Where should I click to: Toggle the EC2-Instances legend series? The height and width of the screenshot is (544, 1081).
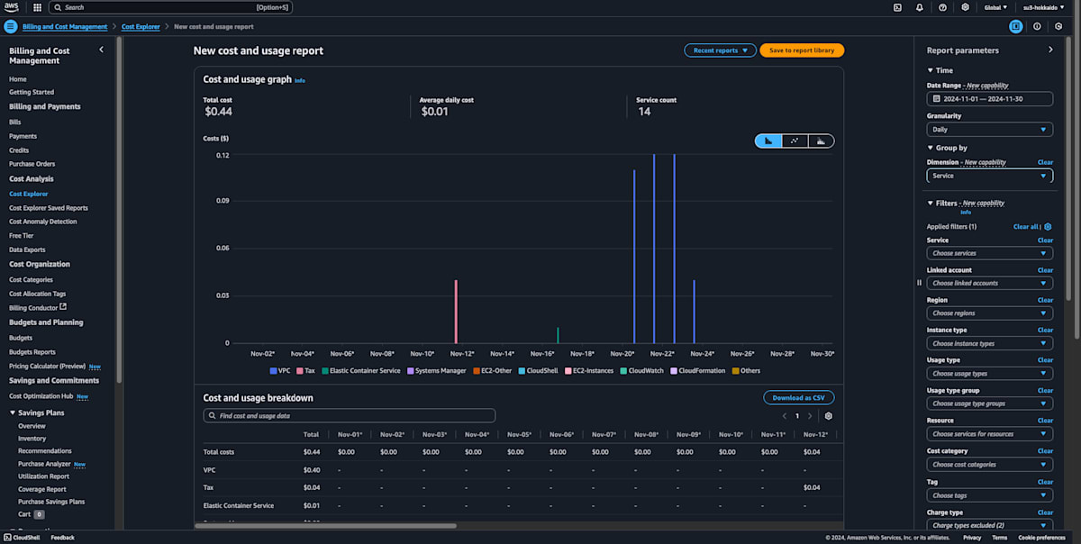point(590,370)
